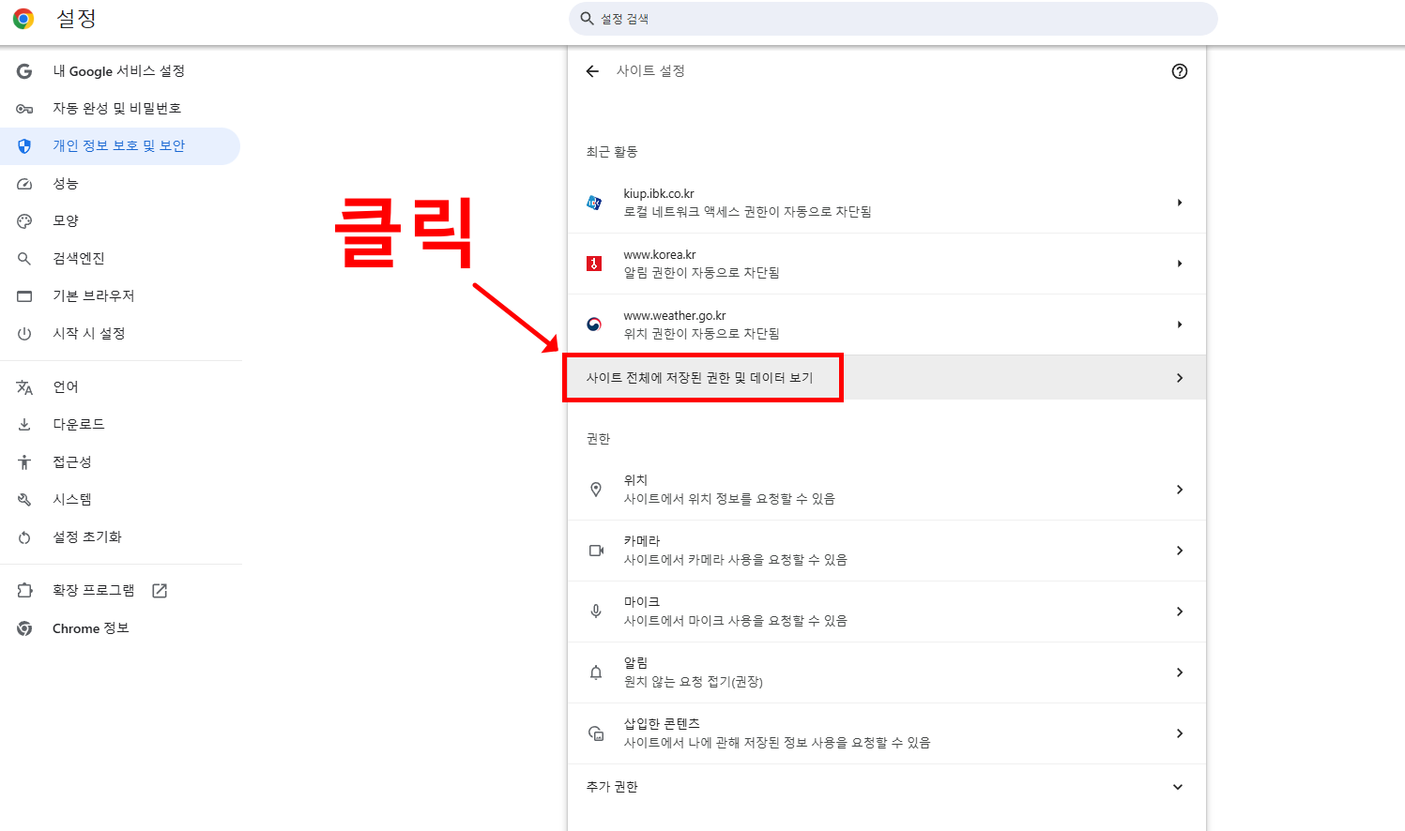Select the 카메라 camera icon
This screenshot has width=1405, height=831.
595,550
